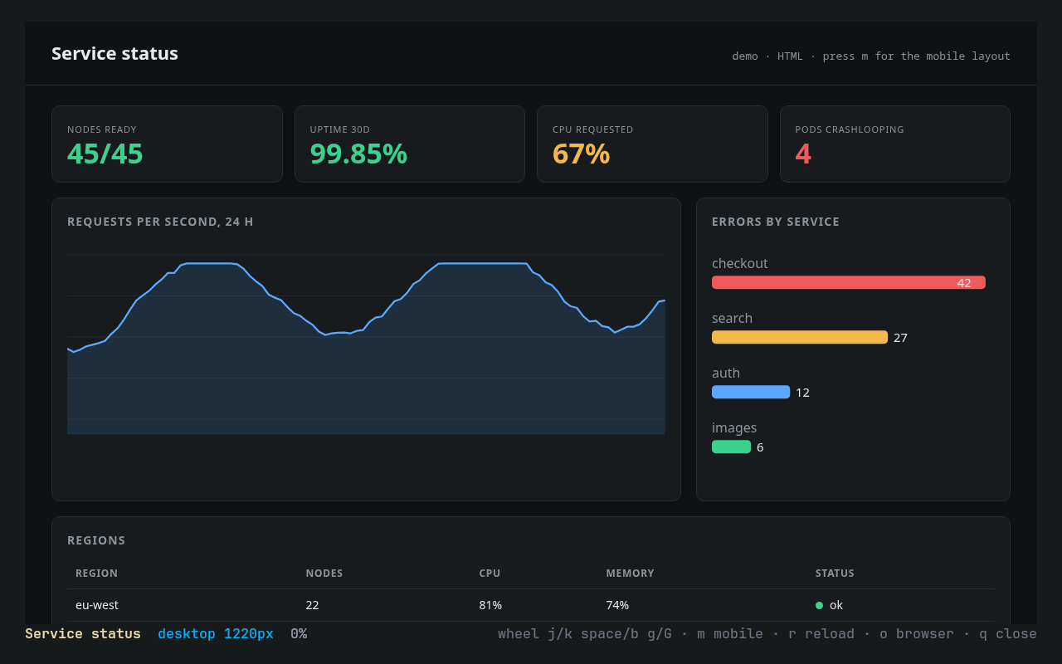Click the "q close" shortcut hint
This screenshot has width=1062, height=664.
[1008, 633]
